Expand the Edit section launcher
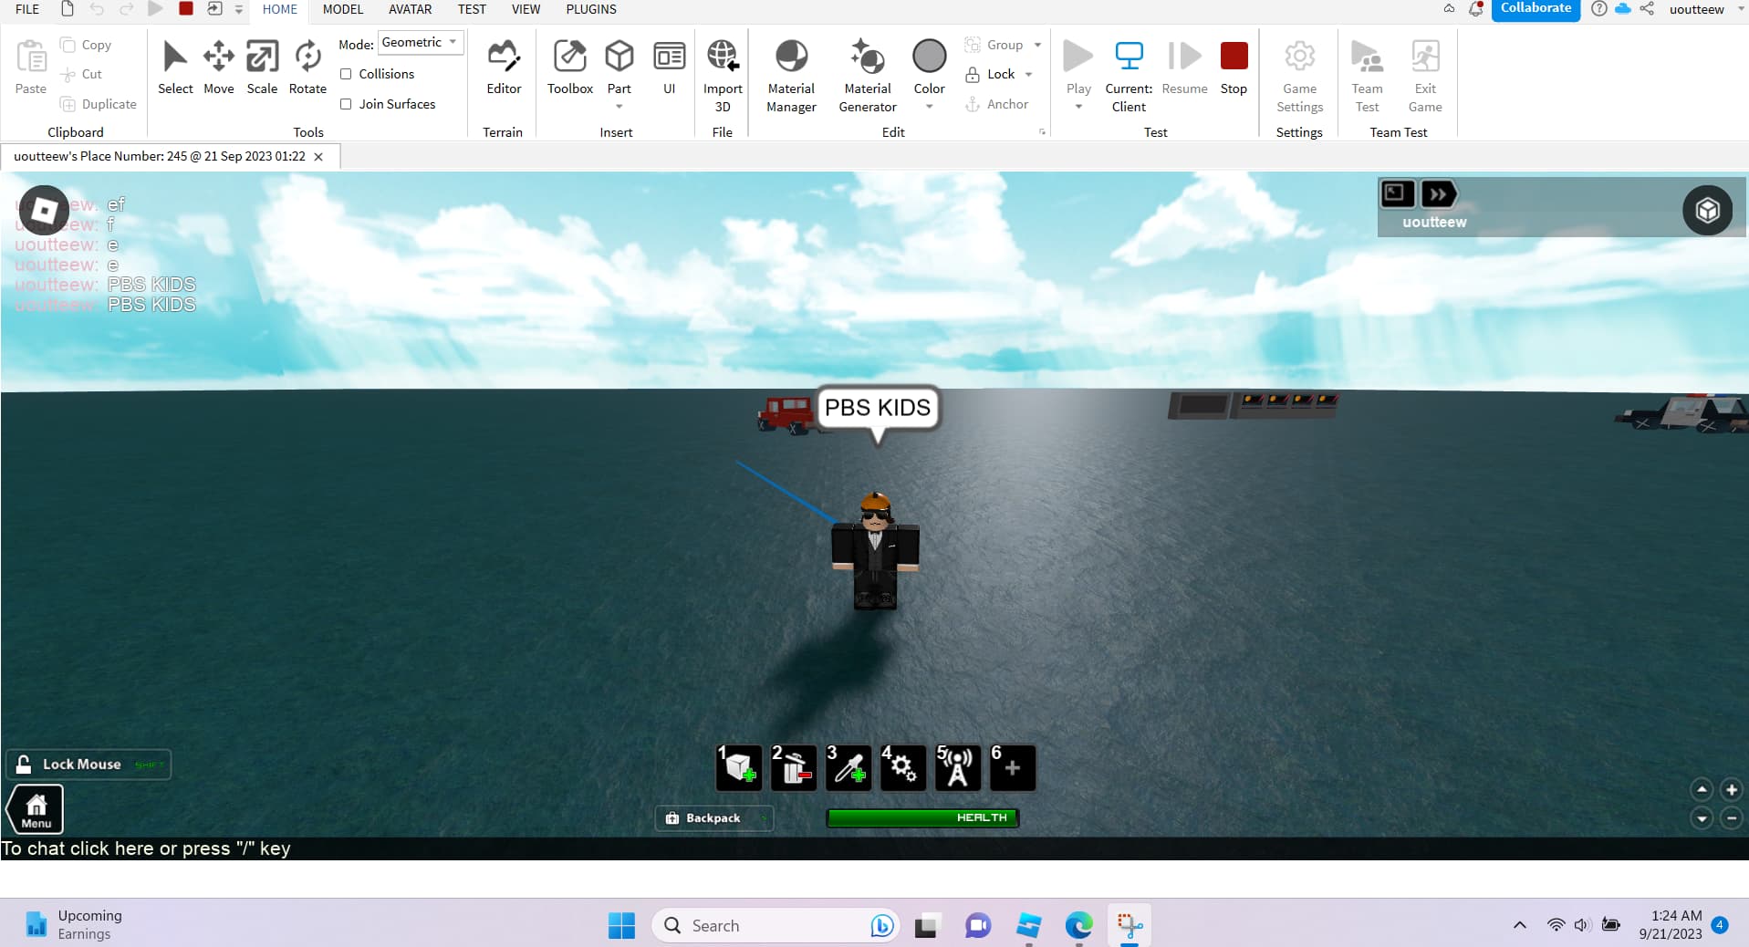This screenshot has width=1749, height=947. (x=1042, y=132)
